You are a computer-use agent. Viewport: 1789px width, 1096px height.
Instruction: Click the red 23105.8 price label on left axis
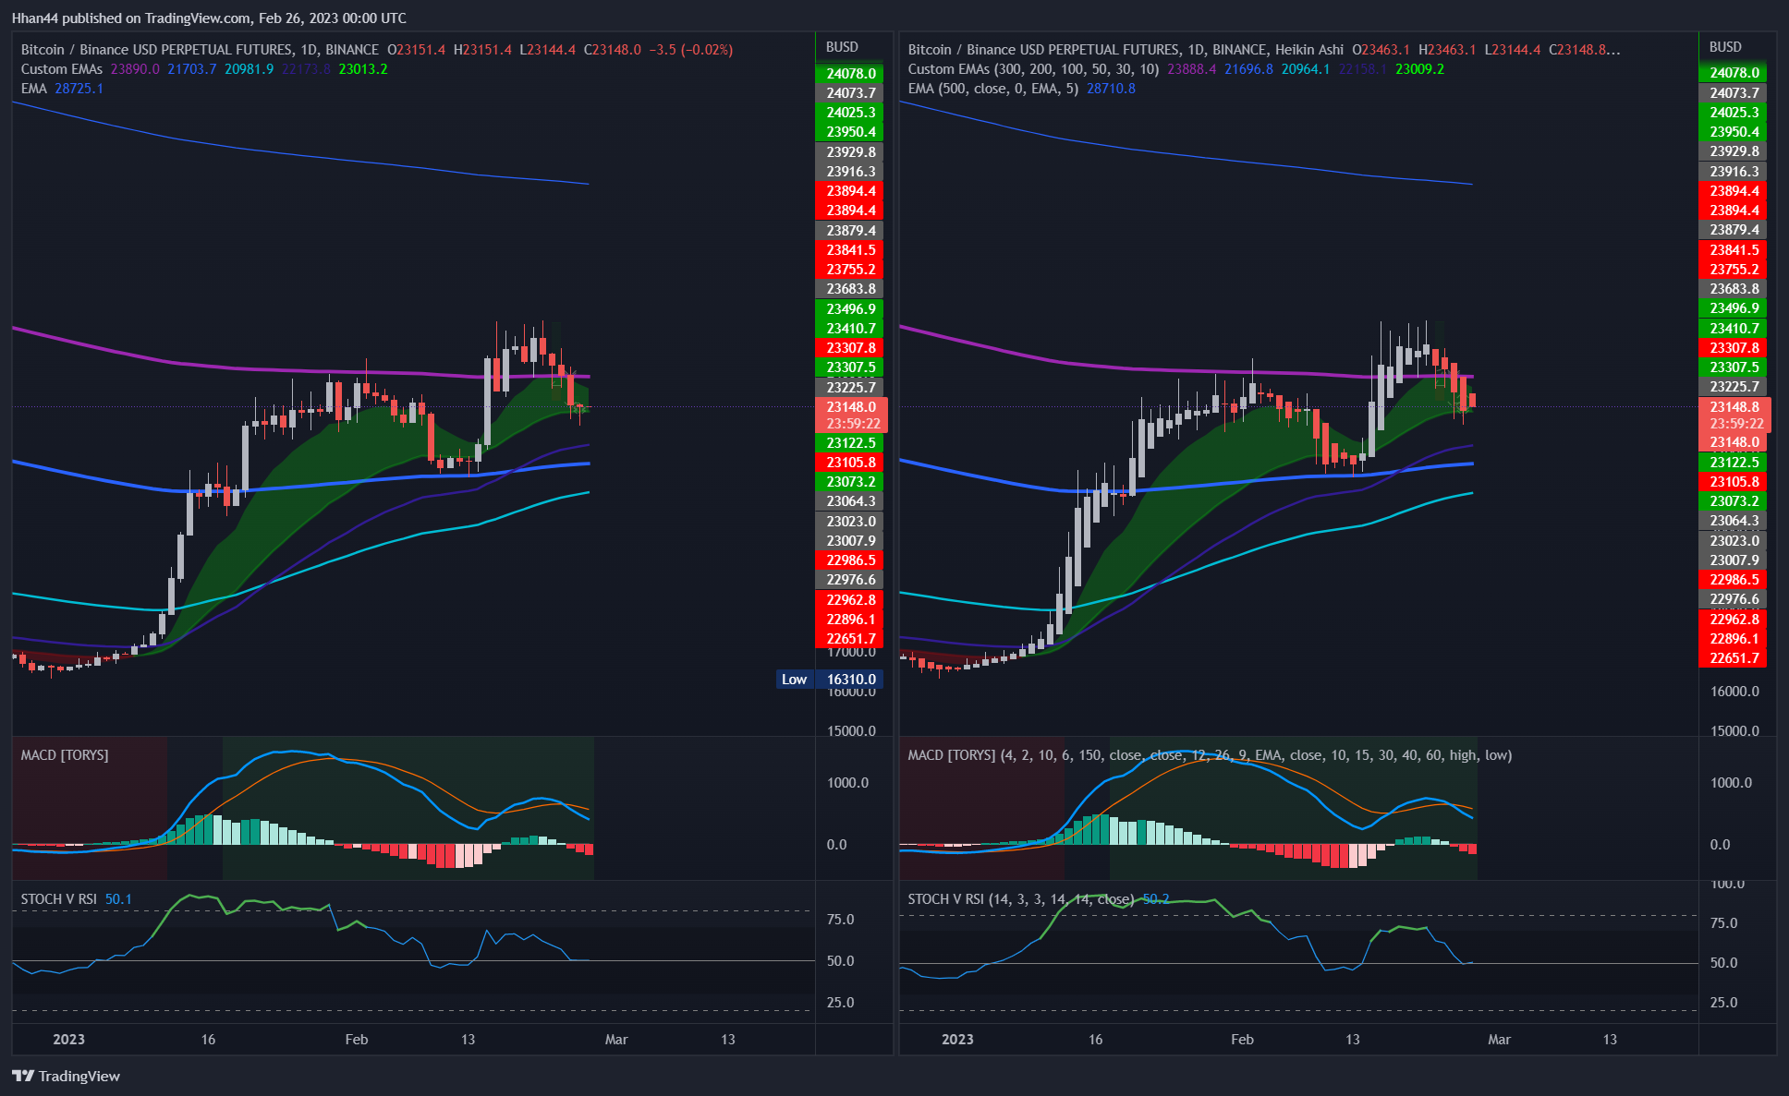click(850, 463)
